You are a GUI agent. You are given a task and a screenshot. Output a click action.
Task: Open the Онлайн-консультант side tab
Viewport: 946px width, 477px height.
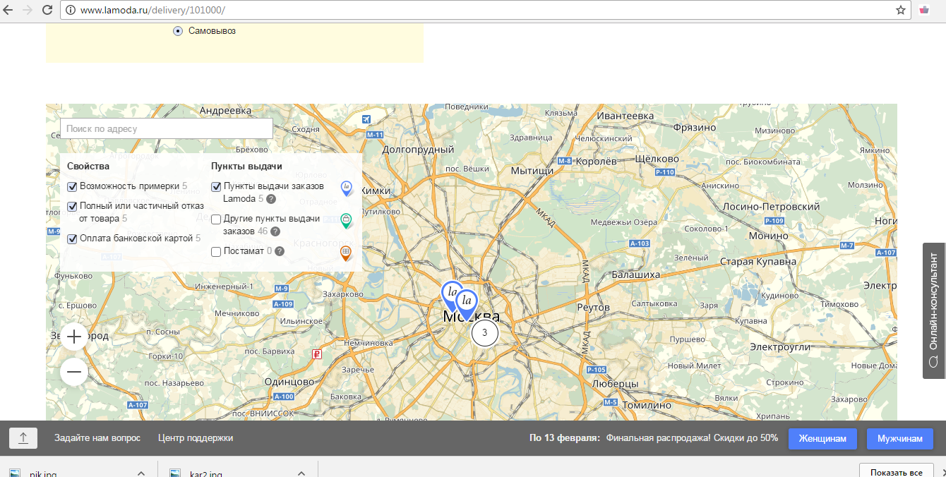[934, 310]
